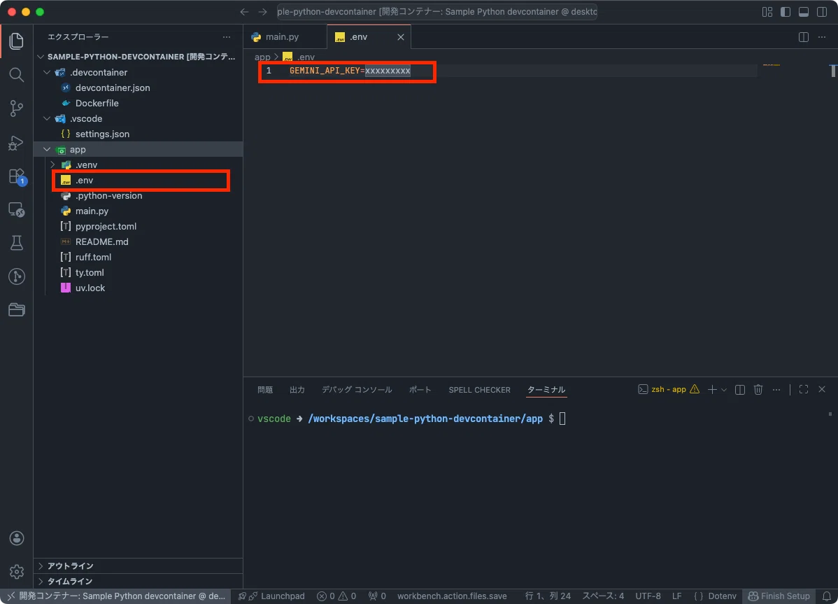The width and height of the screenshot is (838, 604).
Task: Open the Testing flask icon
Action: point(17,243)
